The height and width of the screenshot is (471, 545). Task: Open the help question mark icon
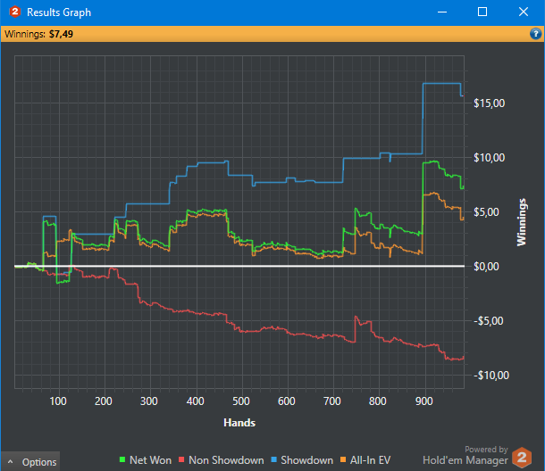click(535, 34)
